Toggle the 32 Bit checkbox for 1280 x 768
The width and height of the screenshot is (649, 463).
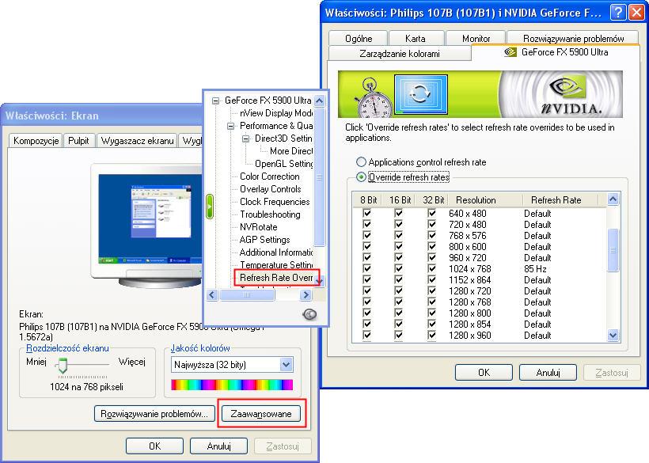[x=431, y=302]
